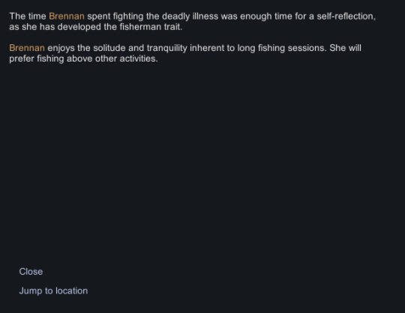Click the 'fisherman trait' phrase in the message
This screenshot has height=313, width=405.
151,27
